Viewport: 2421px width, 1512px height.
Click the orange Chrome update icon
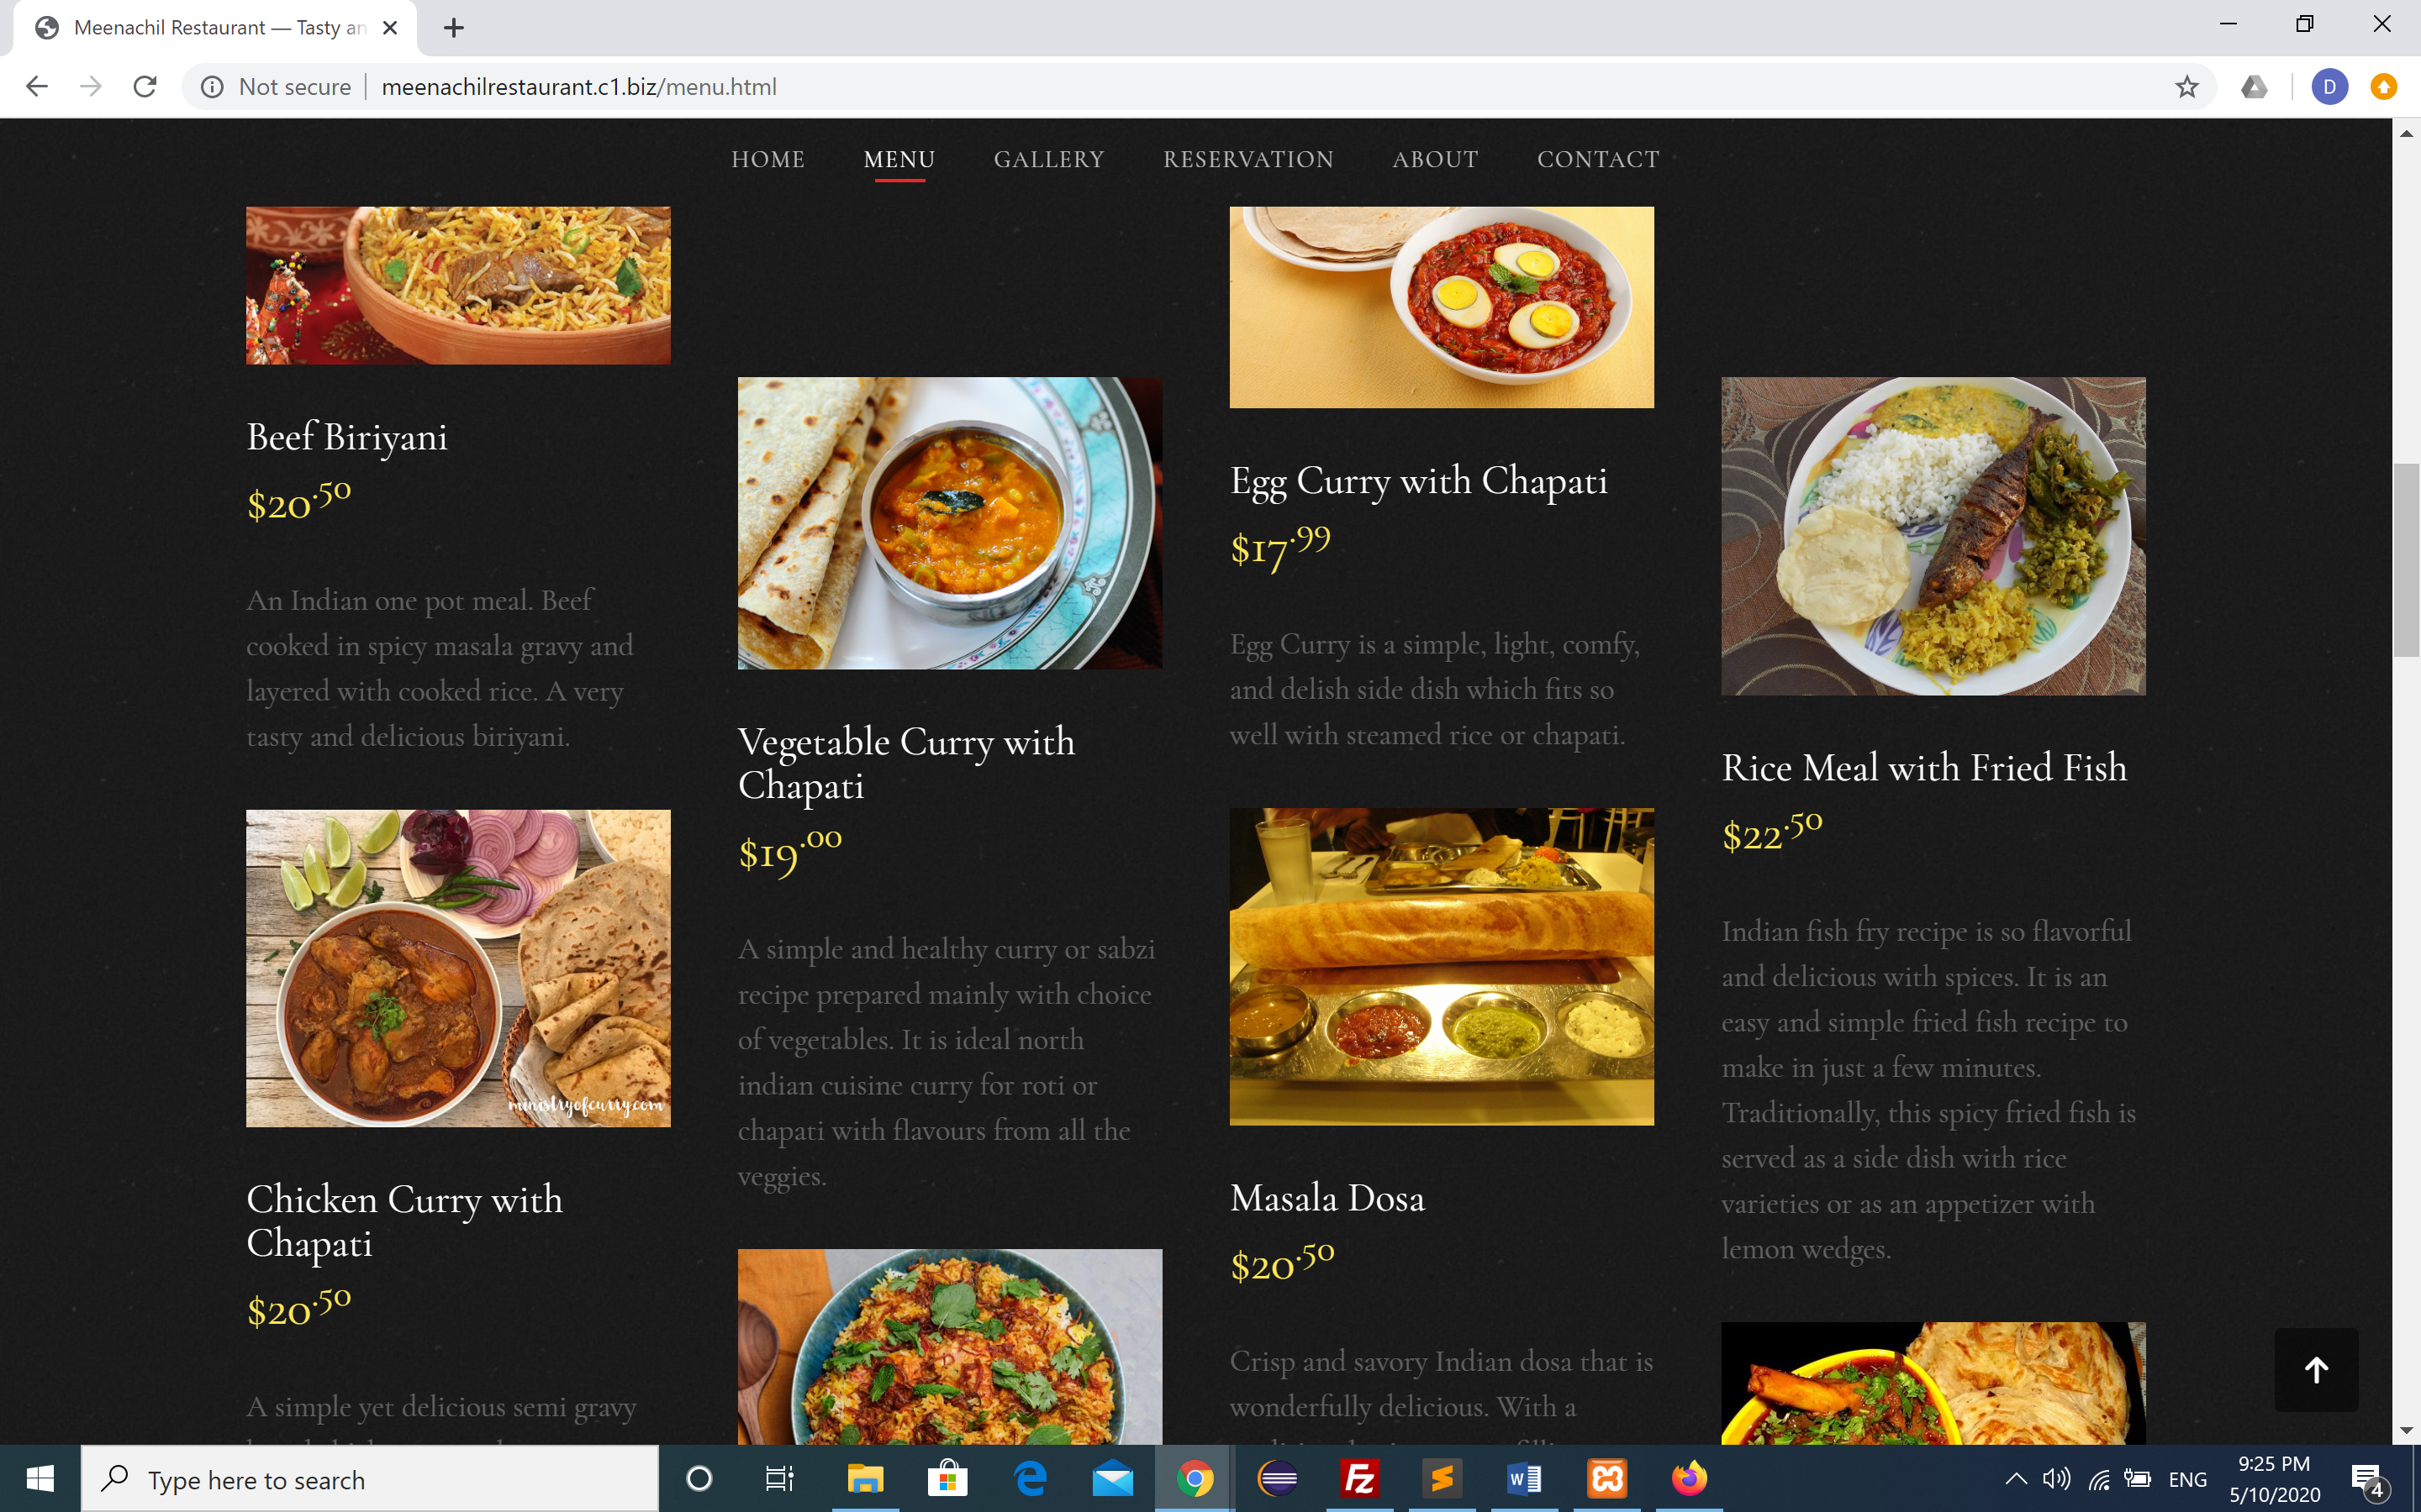(x=2383, y=87)
